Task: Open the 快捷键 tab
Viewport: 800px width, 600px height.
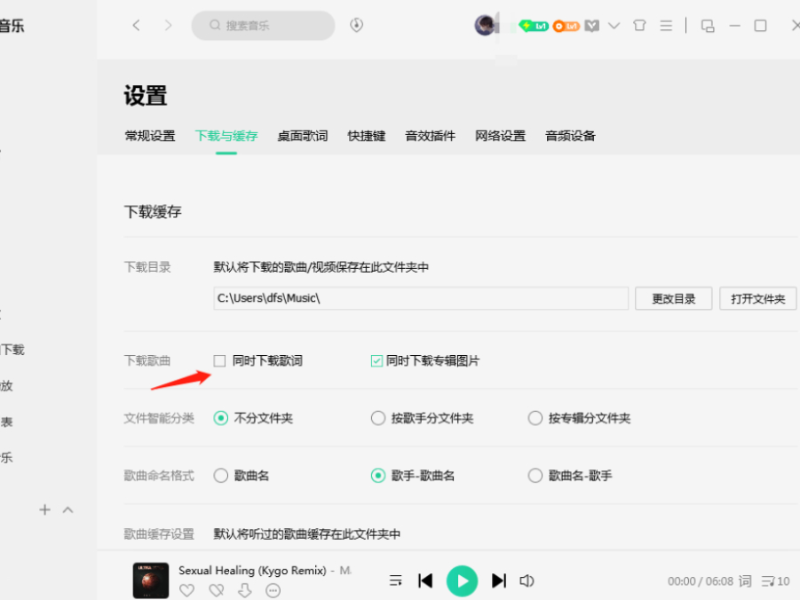Action: (367, 136)
